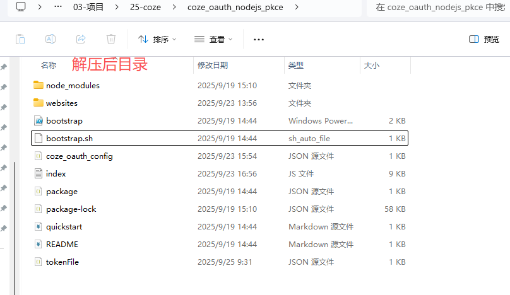Navigate to 25-coze breadcrumb
The height and width of the screenshot is (295, 510).
[145, 7]
